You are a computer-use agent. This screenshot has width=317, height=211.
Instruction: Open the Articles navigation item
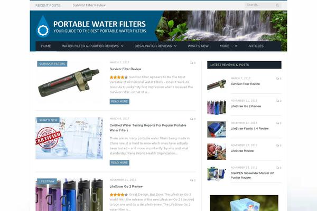point(256,46)
